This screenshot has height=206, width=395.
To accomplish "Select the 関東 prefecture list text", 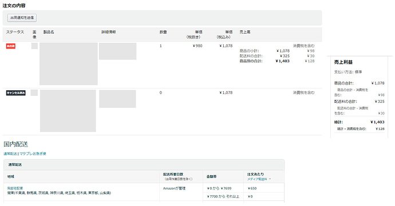I will tap(59, 193).
